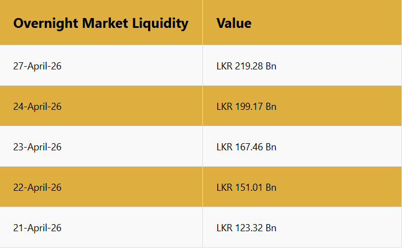Click "LKR" in the 27-April-26 row
The height and width of the screenshot is (252, 402).
224,66
